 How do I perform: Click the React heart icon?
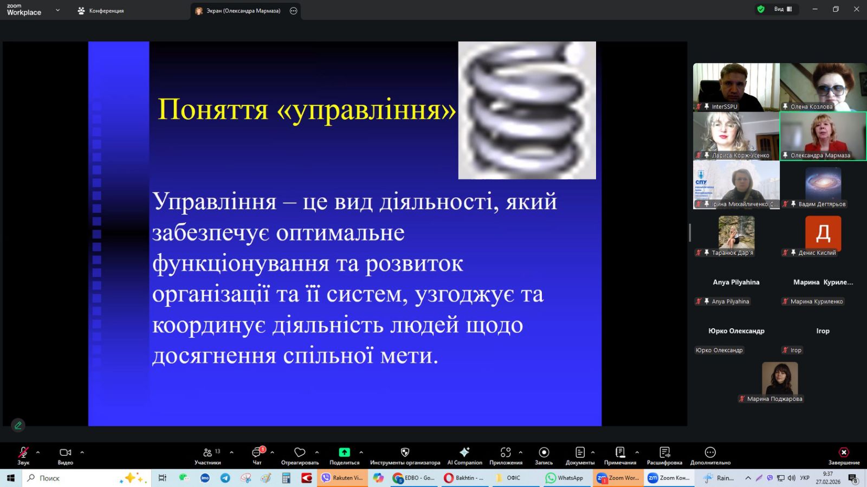300,452
